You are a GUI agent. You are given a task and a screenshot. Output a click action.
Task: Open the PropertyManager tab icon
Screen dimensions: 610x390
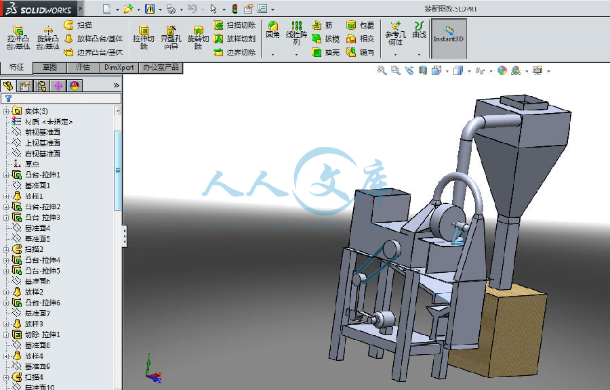24,86
